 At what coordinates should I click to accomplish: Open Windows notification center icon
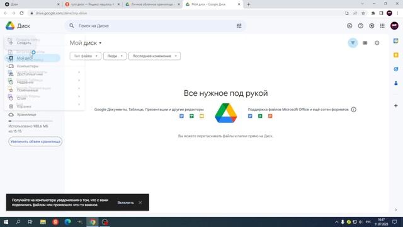click(395, 222)
